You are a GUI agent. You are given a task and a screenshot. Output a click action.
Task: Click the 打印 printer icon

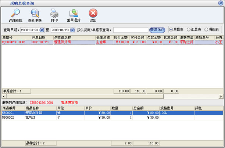[54, 14]
